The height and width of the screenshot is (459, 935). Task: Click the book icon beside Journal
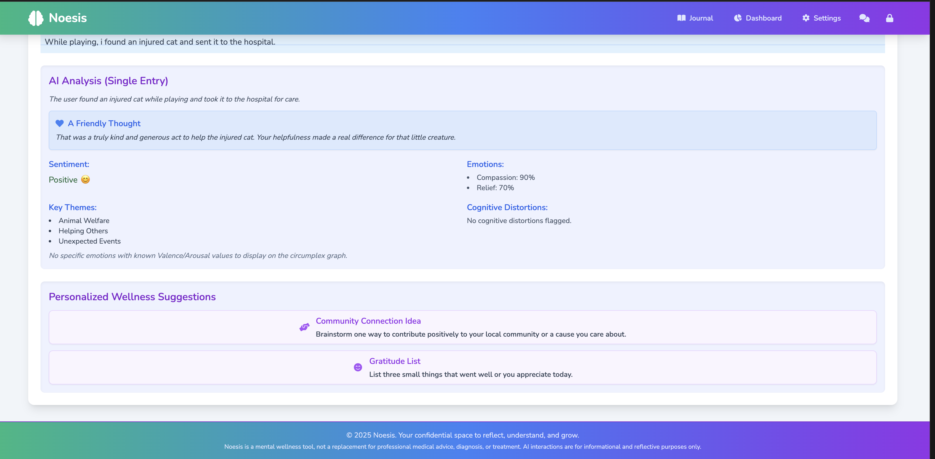[x=681, y=18]
